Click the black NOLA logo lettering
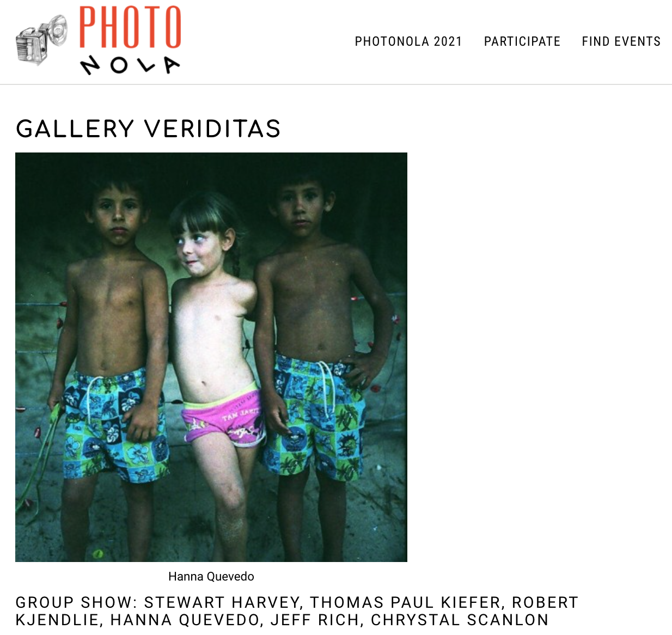The image size is (672, 635). [130, 65]
